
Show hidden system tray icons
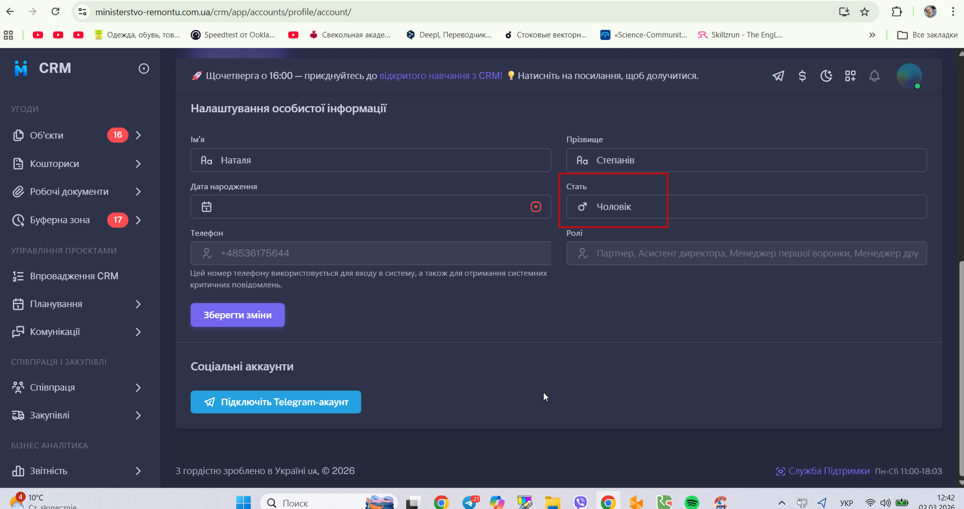click(x=781, y=503)
